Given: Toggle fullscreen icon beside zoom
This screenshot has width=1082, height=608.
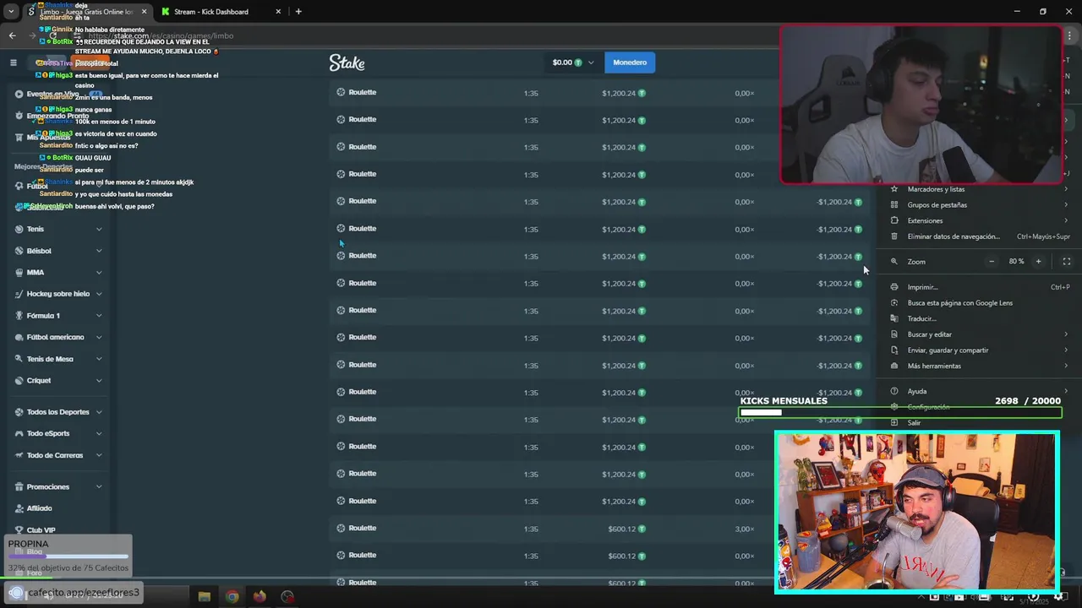Looking at the screenshot, I should point(1067,262).
